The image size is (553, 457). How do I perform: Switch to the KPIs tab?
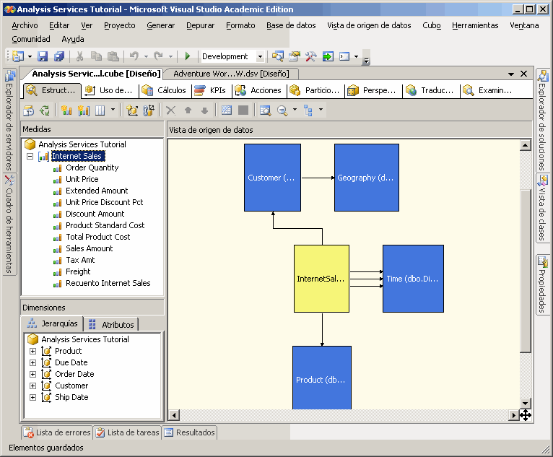coord(211,91)
